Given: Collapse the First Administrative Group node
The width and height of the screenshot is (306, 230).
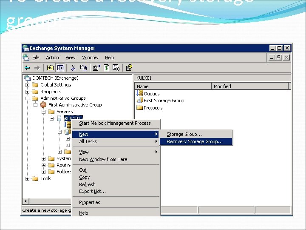Looking at the screenshot, I should [x=35, y=105].
